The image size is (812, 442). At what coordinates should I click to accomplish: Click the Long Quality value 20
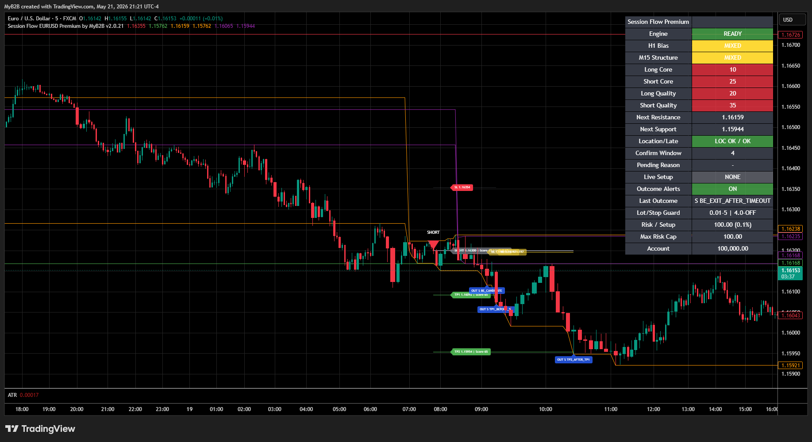pyautogui.click(x=732, y=93)
